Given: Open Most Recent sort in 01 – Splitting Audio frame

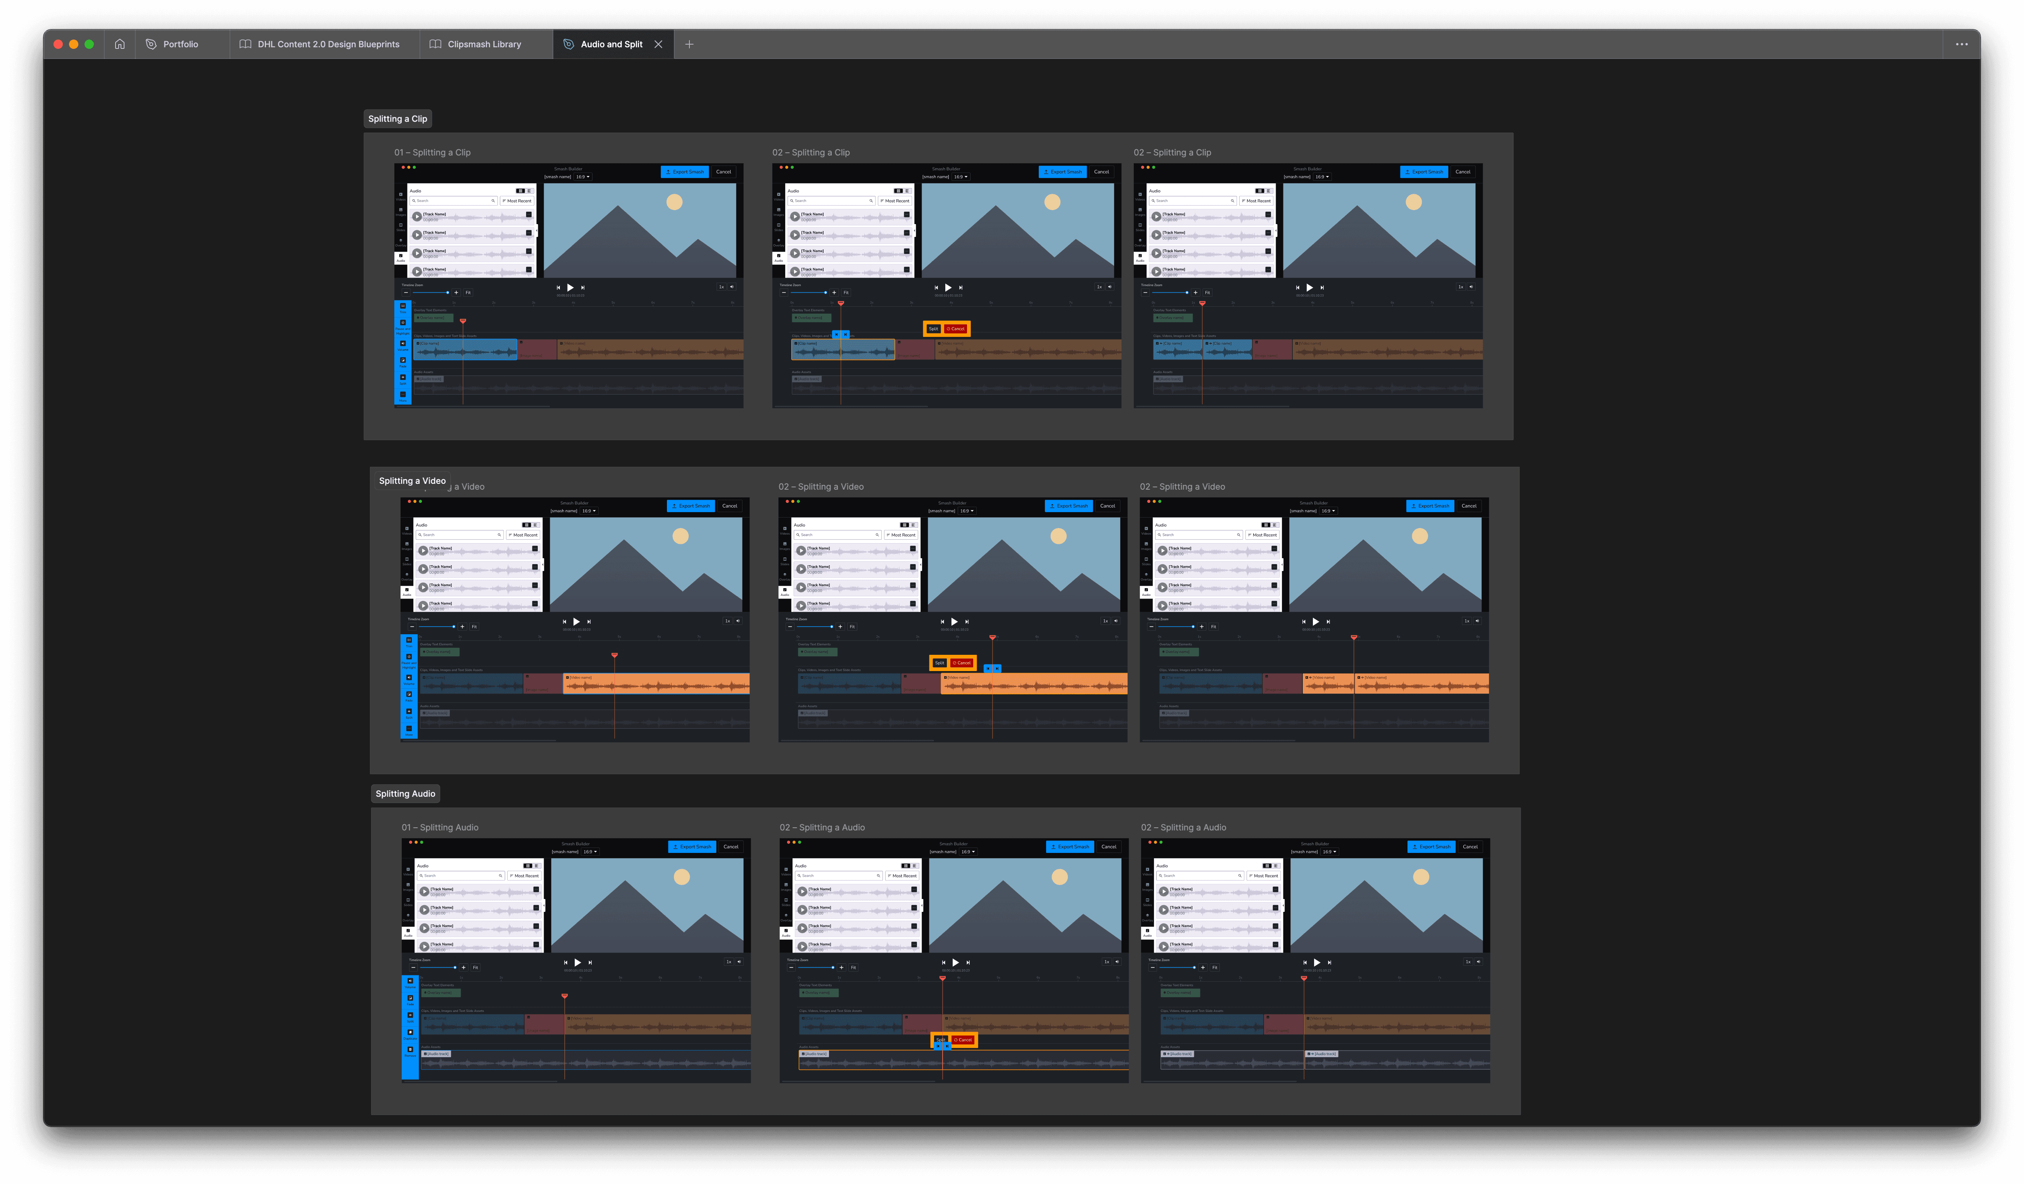Looking at the screenshot, I should tap(525, 875).
